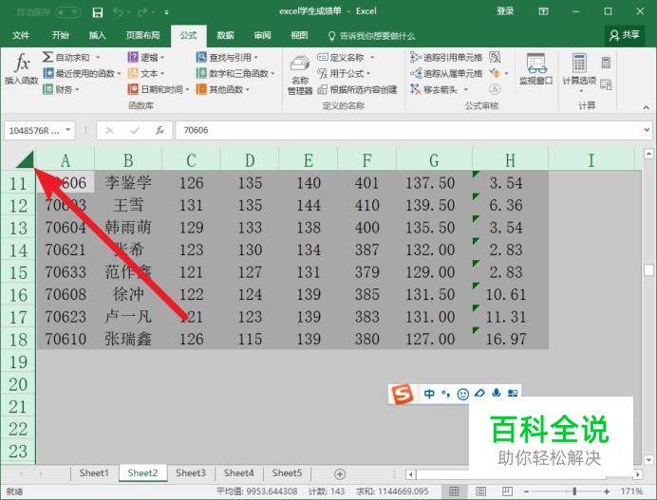The width and height of the screenshot is (657, 500).
Task: Click the zoom out minus button
Action: pyautogui.click(x=527, y=491)
